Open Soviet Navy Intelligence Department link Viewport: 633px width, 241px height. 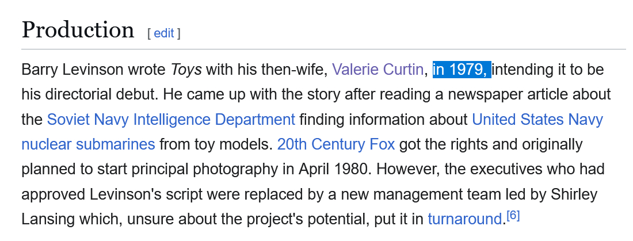coord(171,119)
